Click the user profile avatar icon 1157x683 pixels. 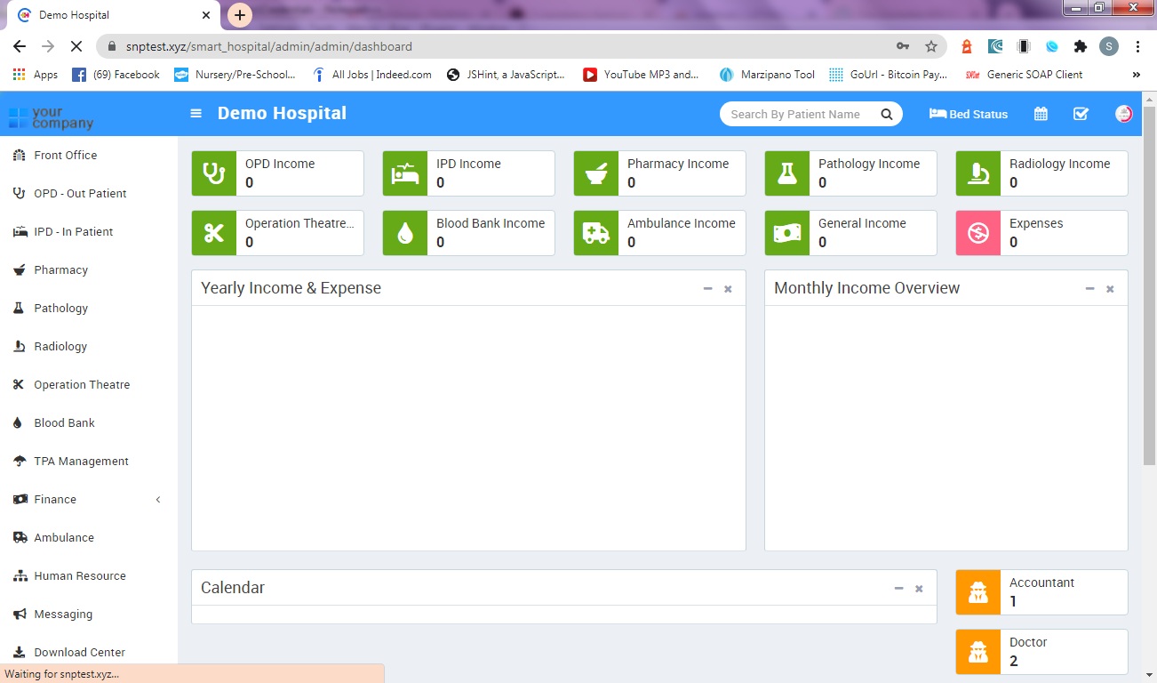pyautogui.click(x=1123, y=114)
